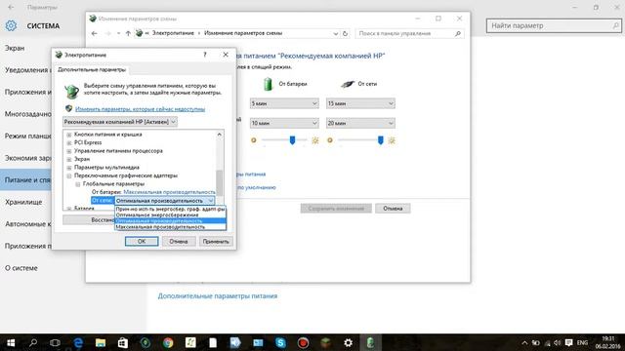Open the Windows Store taskbar icon

(123, 342)
